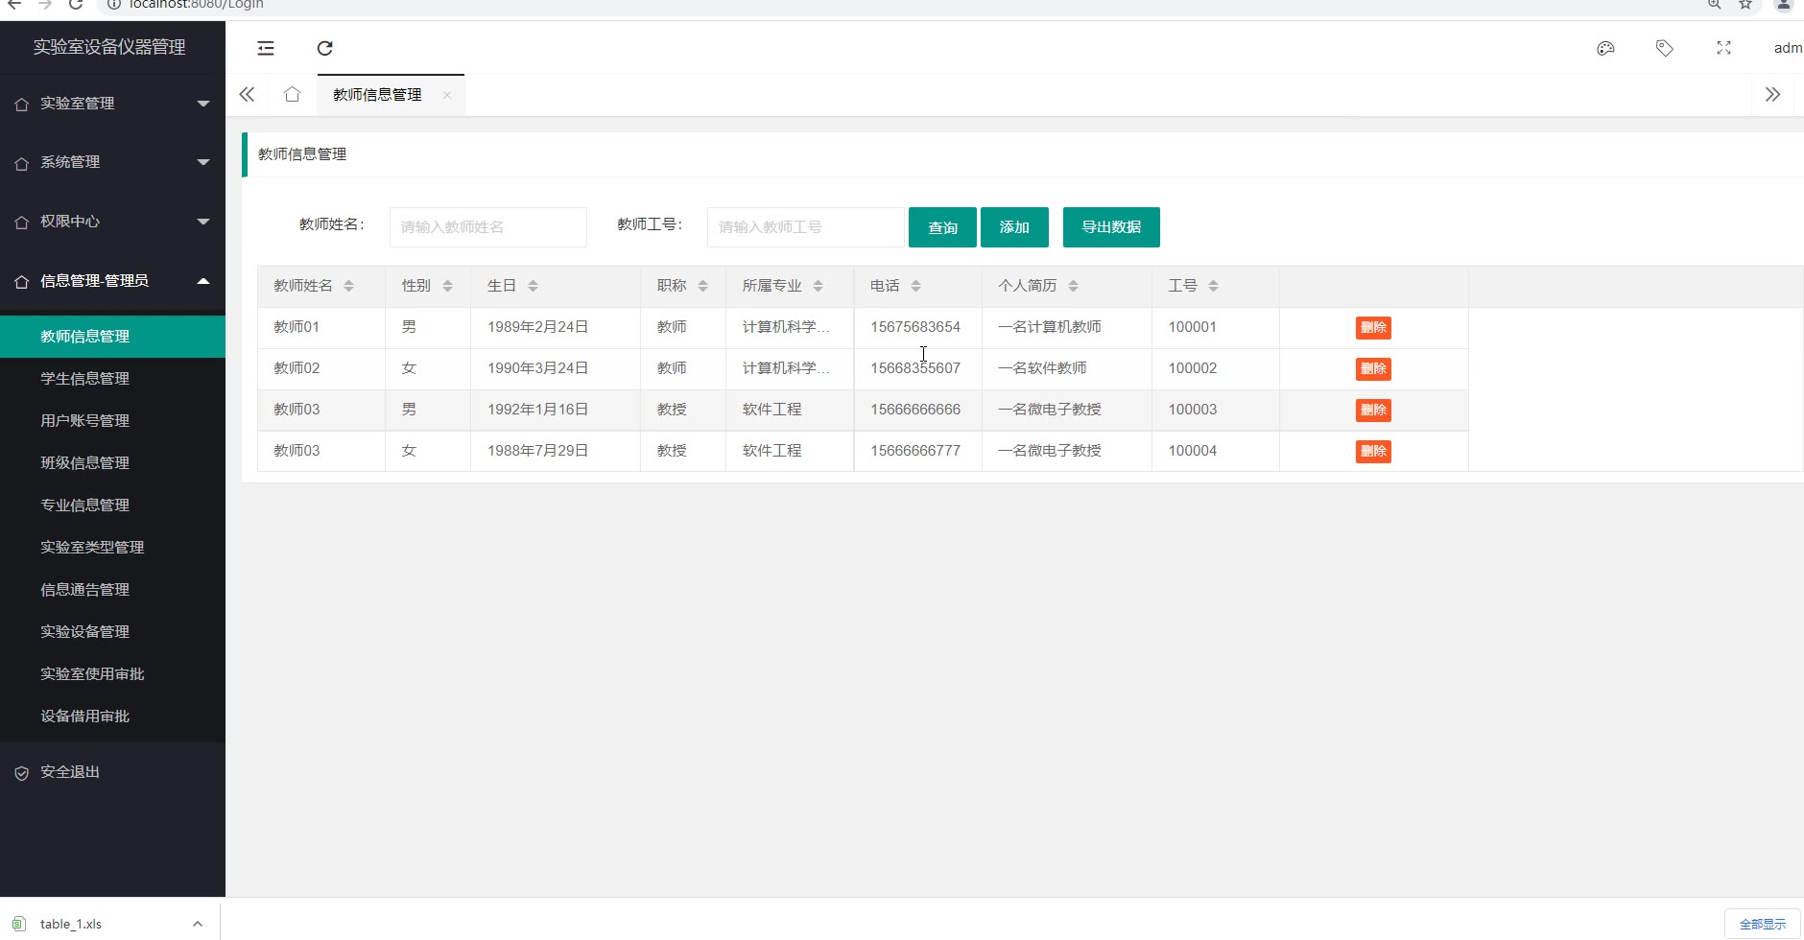The image size is (1804, 940).
Task: Sort table by 性别 column
Action: point(447,286)
